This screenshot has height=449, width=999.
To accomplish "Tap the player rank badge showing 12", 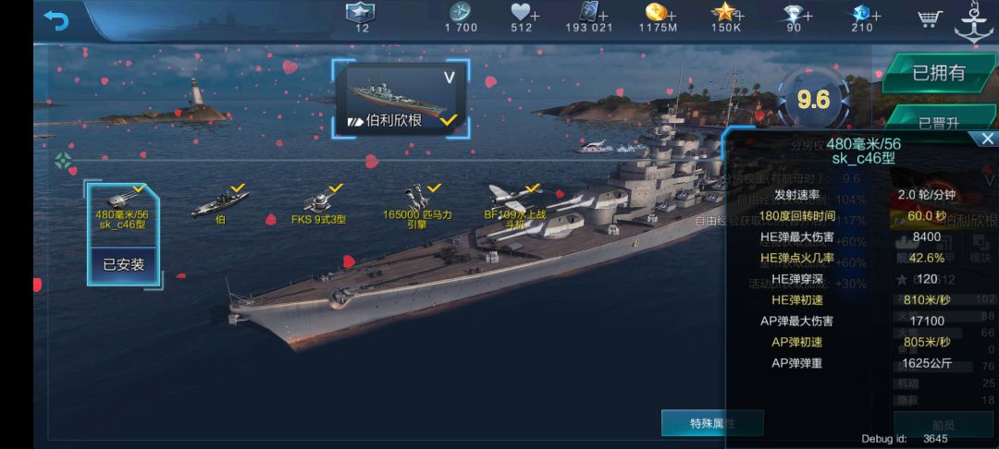I will click(x=361, y=12).
